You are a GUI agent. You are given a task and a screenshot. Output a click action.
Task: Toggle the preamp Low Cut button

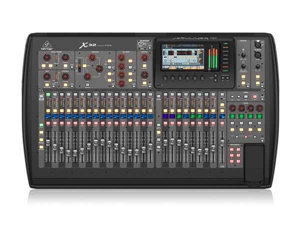click(x=65, y=65)
